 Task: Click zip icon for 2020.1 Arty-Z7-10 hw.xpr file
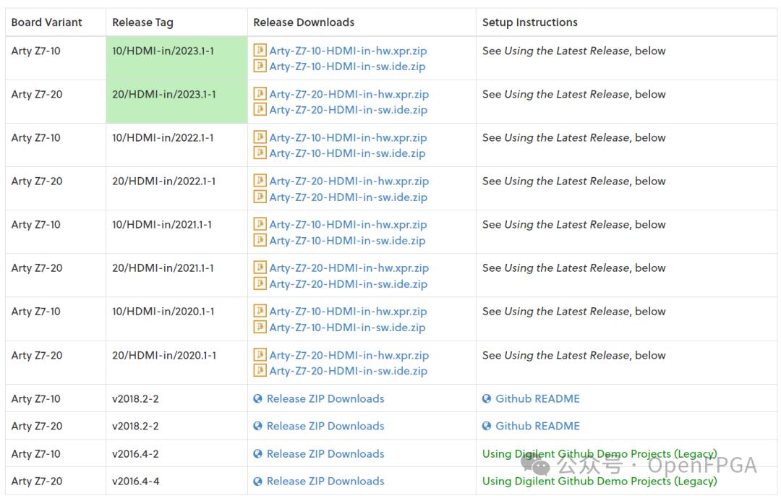260,311
